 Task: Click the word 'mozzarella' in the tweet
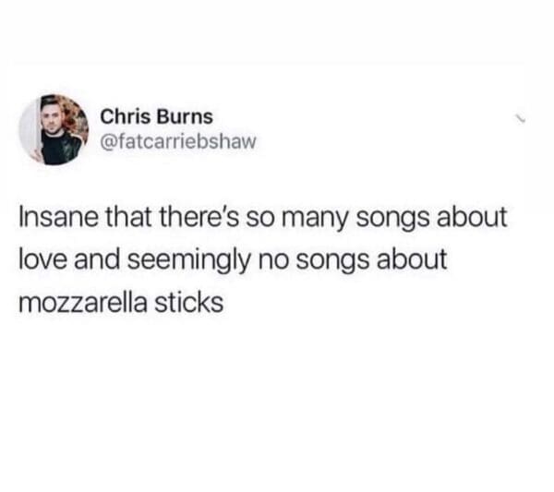(x=82, y=303)
